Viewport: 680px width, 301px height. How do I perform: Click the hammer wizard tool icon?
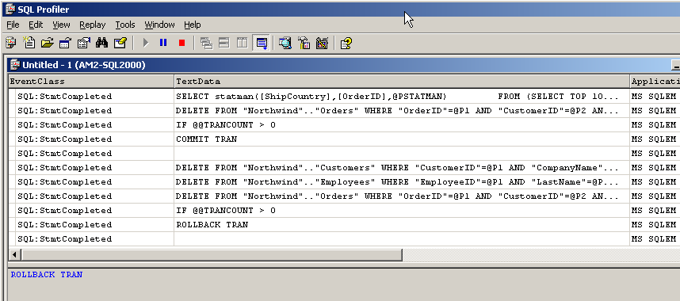304,43
